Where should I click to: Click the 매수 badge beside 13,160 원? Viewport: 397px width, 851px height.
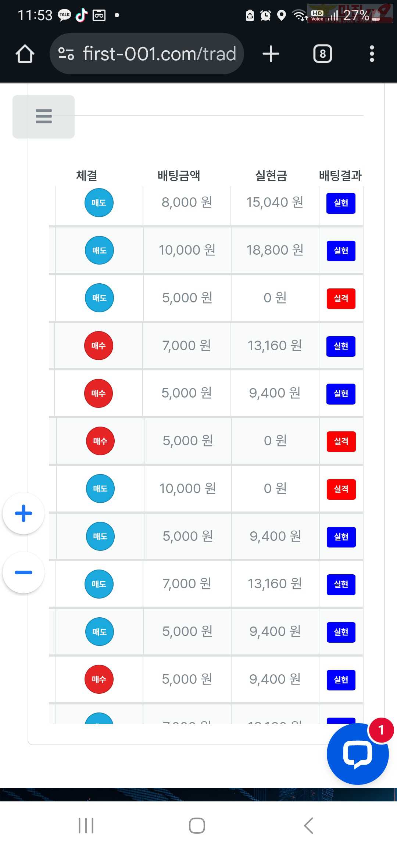(x=99, y=346)
